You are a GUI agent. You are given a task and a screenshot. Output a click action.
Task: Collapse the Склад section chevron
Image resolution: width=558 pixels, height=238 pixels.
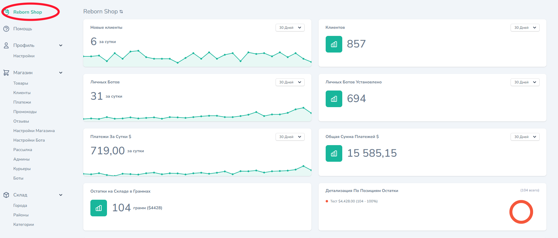[x=61, y=195]
